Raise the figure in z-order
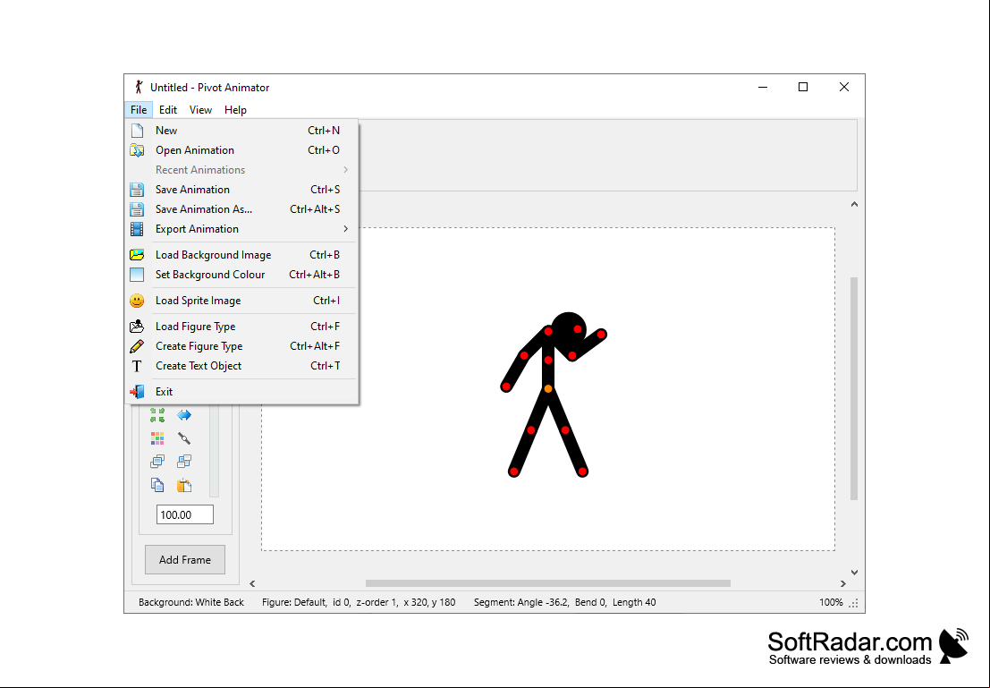990x688 pixels. (x=157, y=462)
